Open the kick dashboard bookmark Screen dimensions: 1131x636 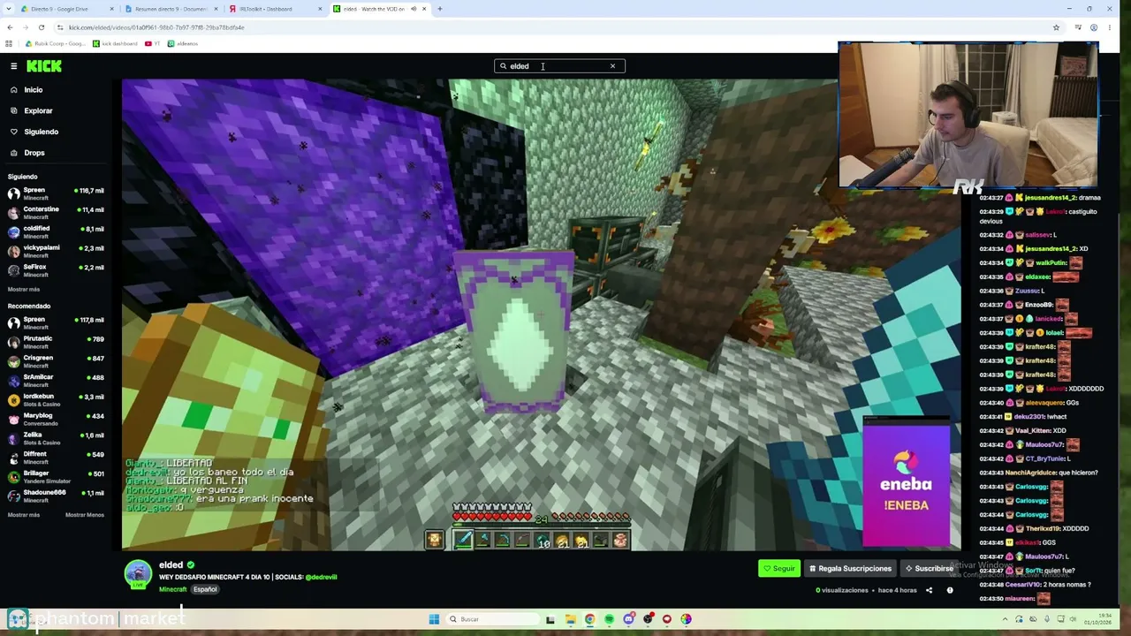coord(116,43)
